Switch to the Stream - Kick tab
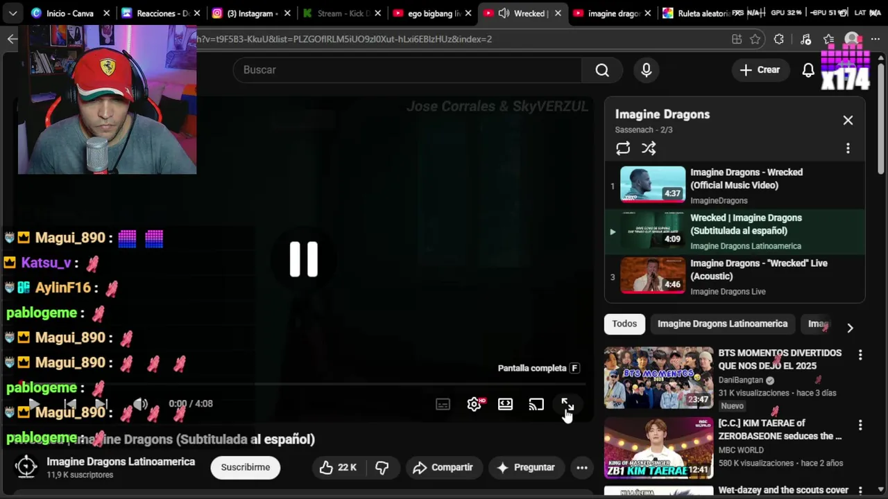Viewport: 888px width, 499px height. (x=343, y=13)
